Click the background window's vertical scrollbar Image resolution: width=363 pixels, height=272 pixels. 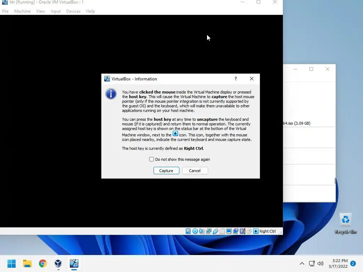pos(335,181)
